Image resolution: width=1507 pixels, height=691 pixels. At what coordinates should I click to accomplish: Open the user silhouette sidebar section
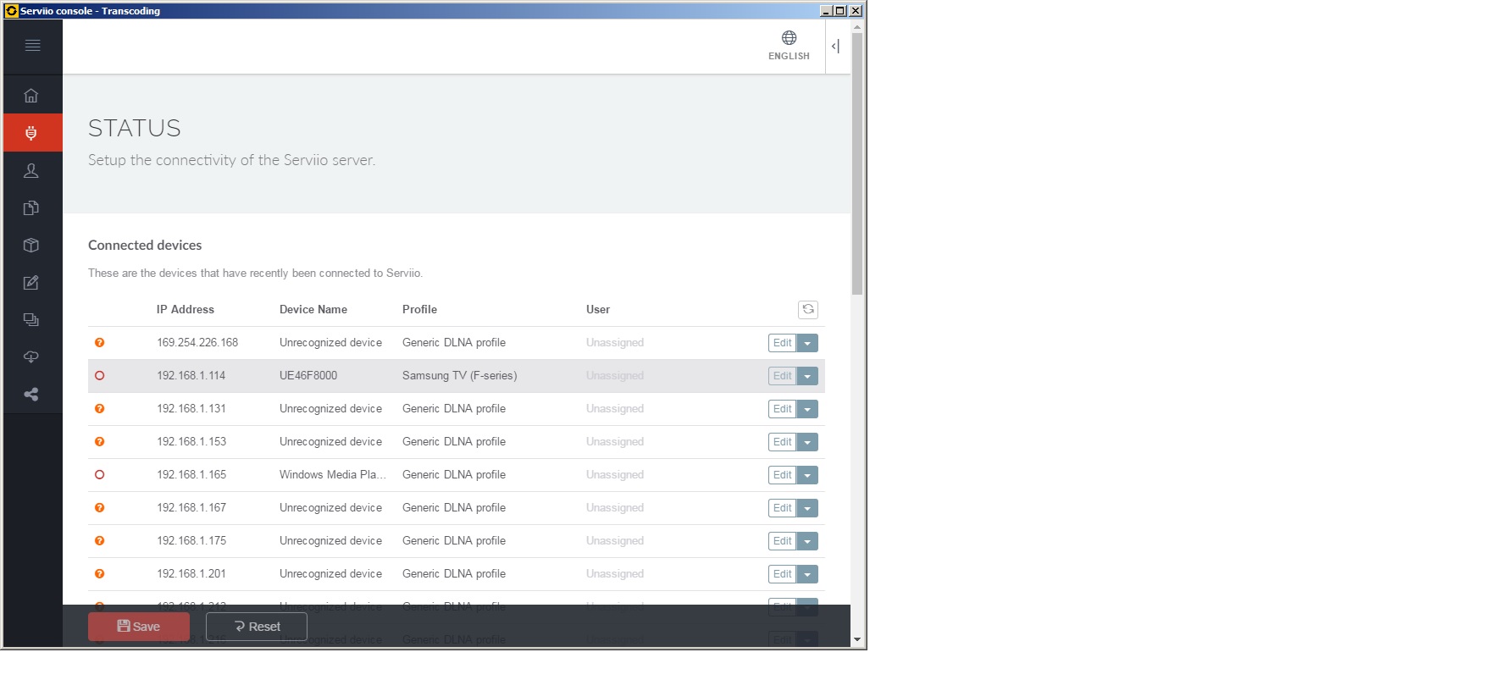(x=31, y=170)
